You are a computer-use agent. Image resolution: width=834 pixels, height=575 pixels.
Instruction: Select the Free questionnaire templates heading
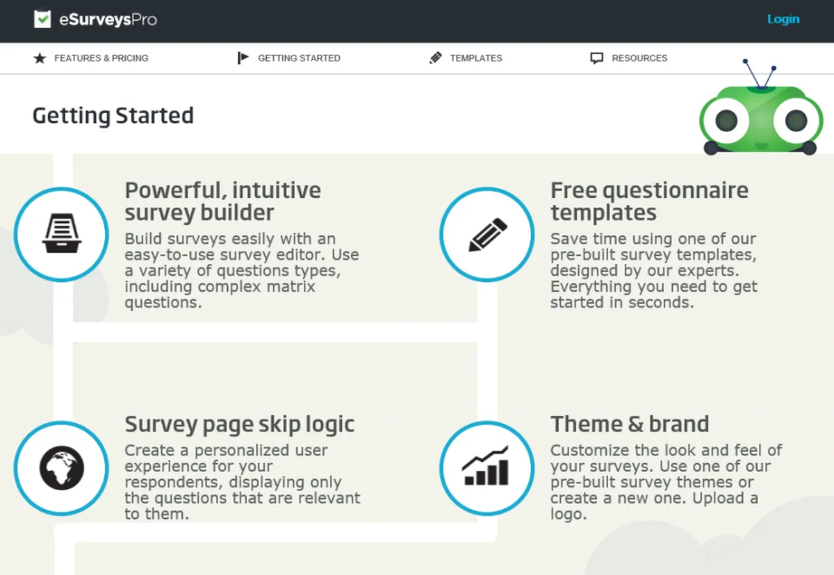(x=649, y=201)
